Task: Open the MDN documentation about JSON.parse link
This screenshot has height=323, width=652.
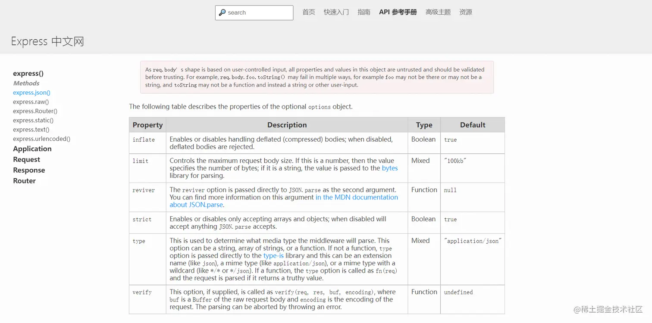Action: [284, 201]
